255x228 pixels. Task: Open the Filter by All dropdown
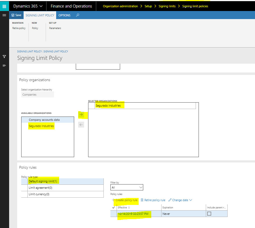(x=127, y=187)
